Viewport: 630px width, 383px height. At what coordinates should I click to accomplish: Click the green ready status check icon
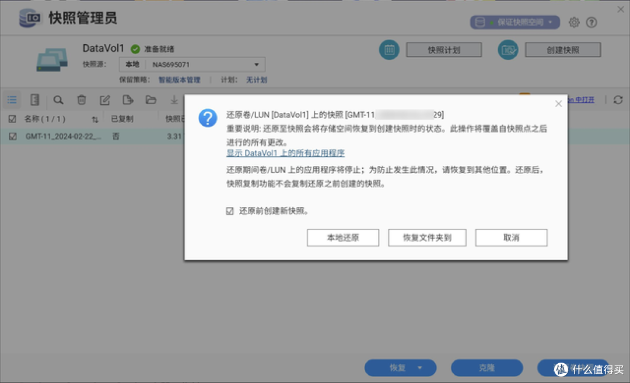[x=135, y=49]
